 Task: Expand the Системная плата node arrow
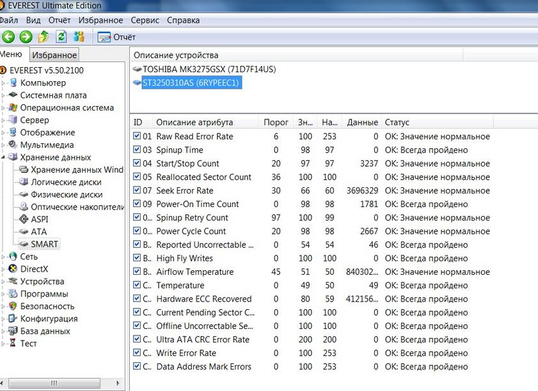tap(3, 95)
